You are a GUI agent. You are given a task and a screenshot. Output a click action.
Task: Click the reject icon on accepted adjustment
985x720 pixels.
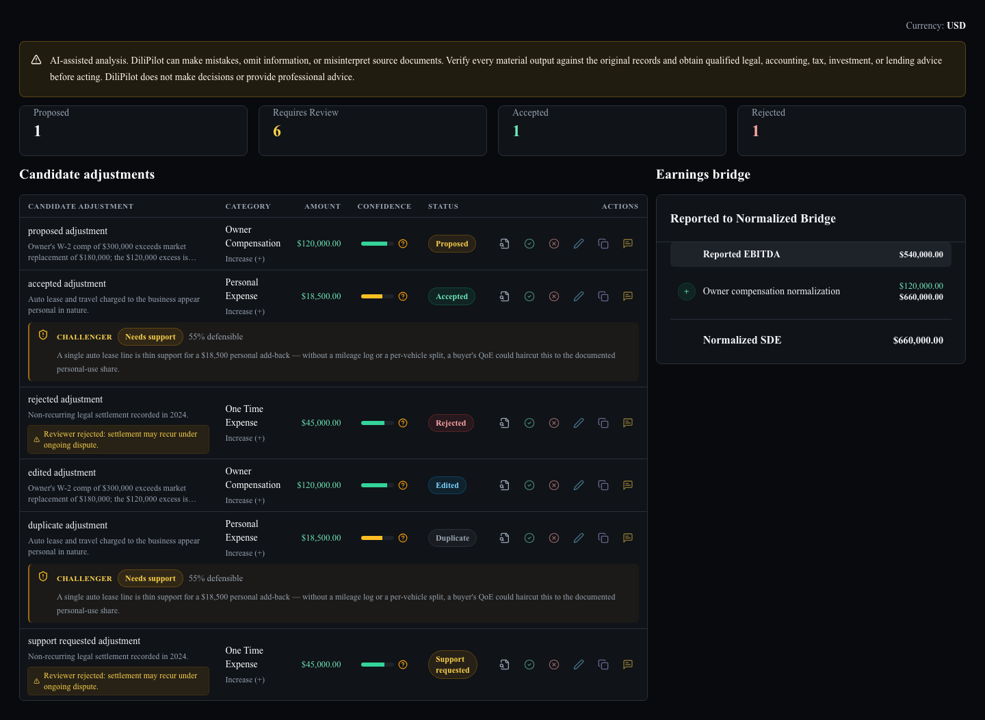coord(554,296)
